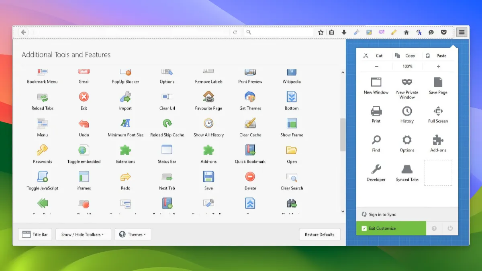The height and width of the screenshot is (271, 482).
Task: Open the hamburger menu button
Action: point(462,32)
